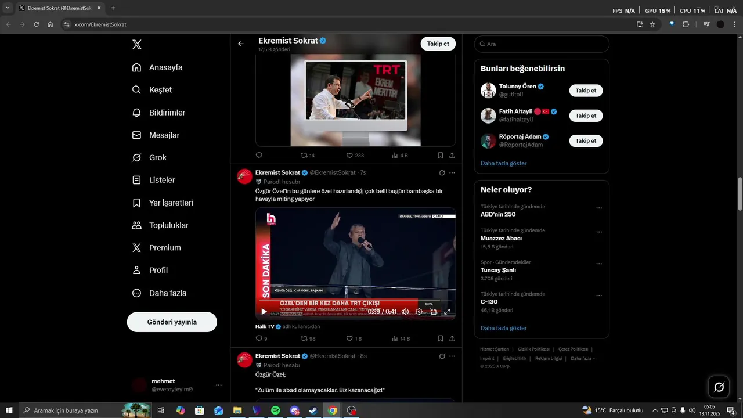Follow Tolunay Ören

pos(586,91)
